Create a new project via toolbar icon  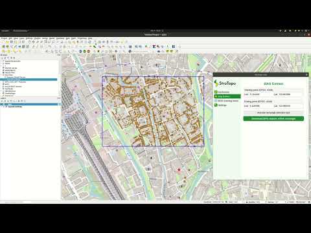(3, 42)
